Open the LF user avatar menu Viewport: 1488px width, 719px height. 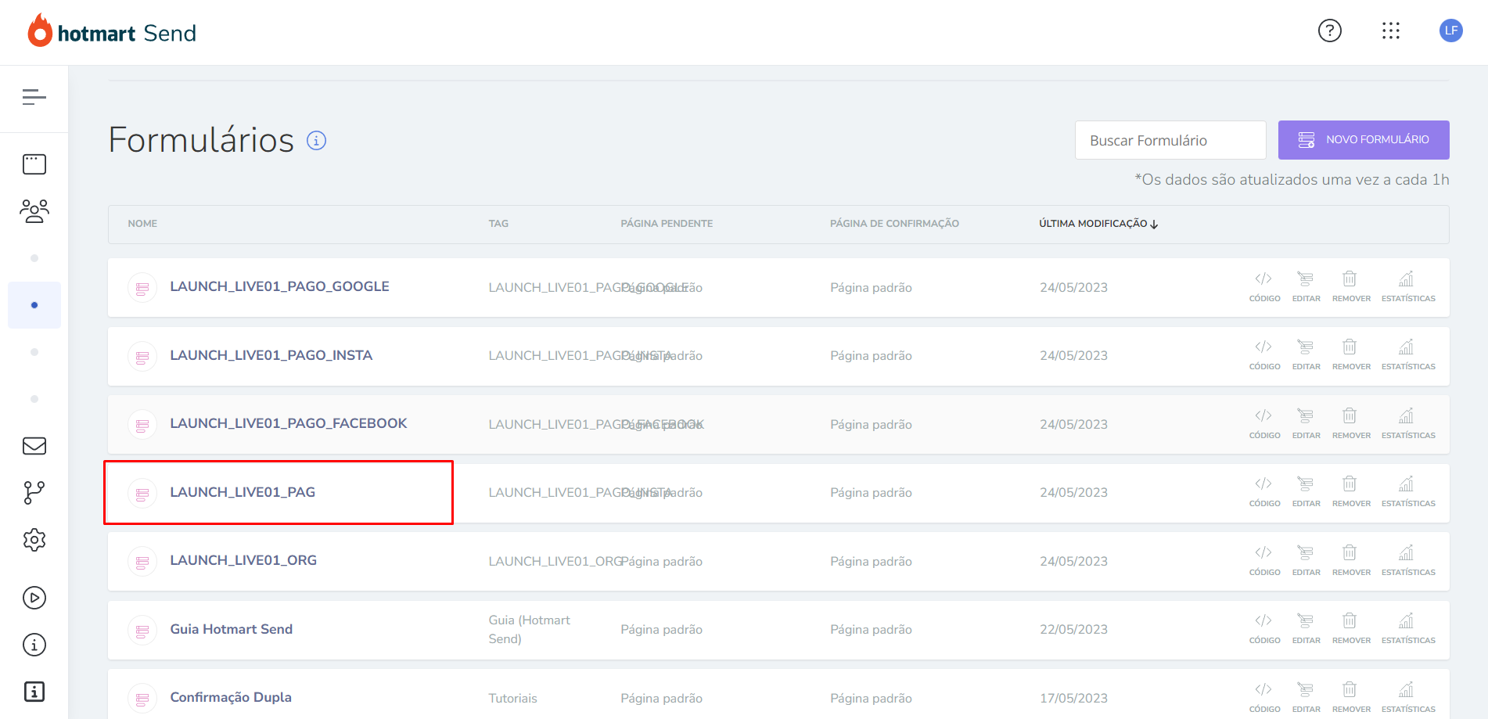click(1450, 31)
